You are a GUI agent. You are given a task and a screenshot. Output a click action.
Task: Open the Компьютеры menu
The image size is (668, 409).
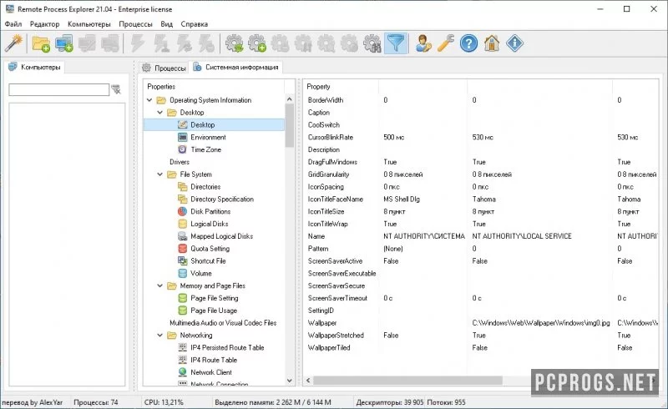click(x=89, y=24)
